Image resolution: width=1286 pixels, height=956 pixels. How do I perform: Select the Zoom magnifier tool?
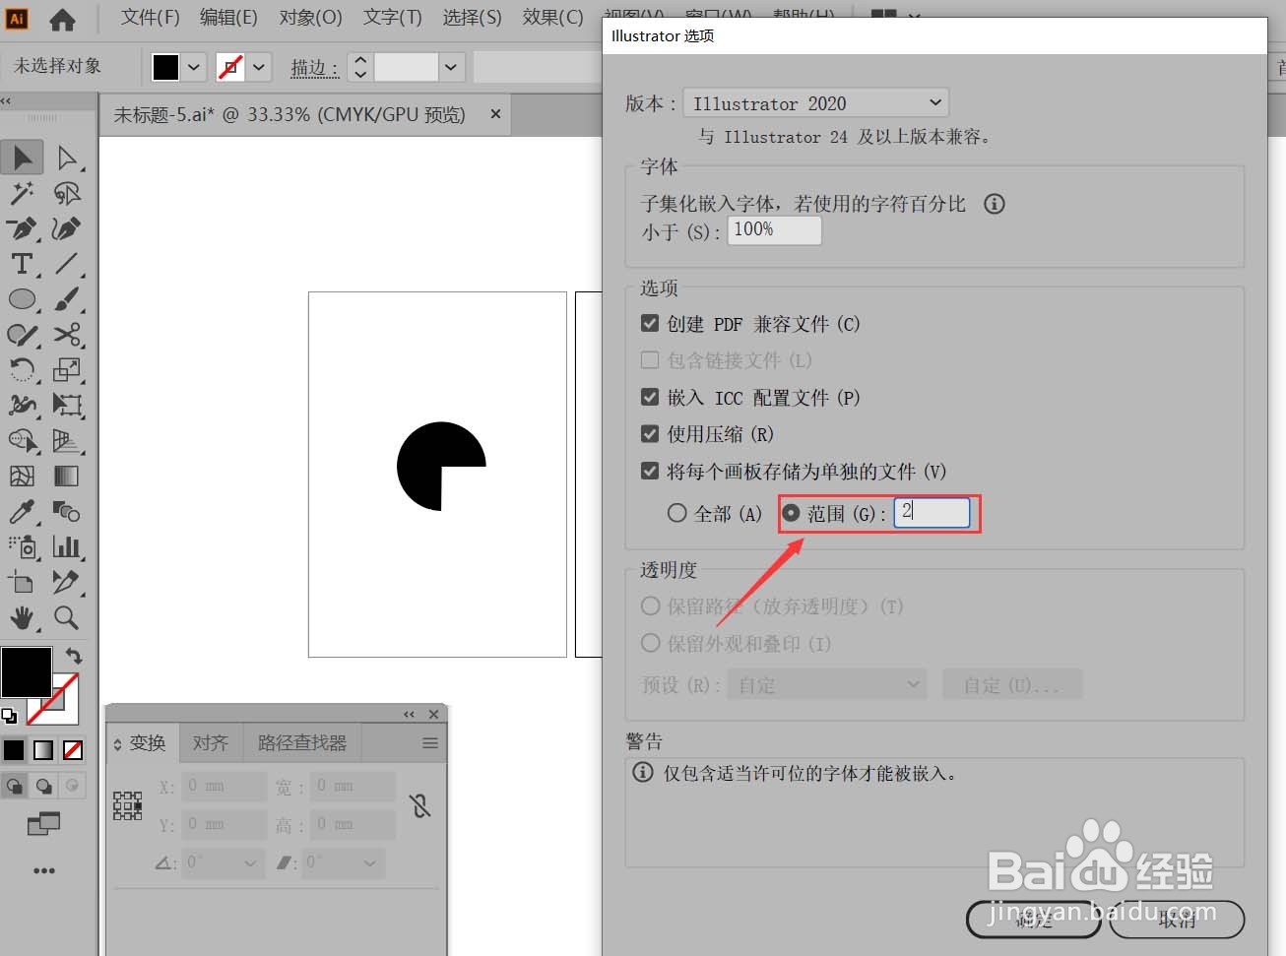66,618
